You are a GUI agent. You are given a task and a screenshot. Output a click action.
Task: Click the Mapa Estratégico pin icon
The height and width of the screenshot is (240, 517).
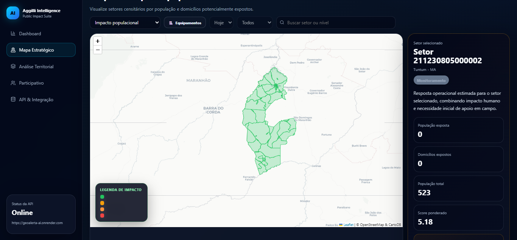tap(13, 50)
